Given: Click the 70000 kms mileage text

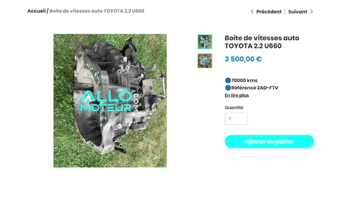Looking at the screenshot, I should click(x=244, y=81).
